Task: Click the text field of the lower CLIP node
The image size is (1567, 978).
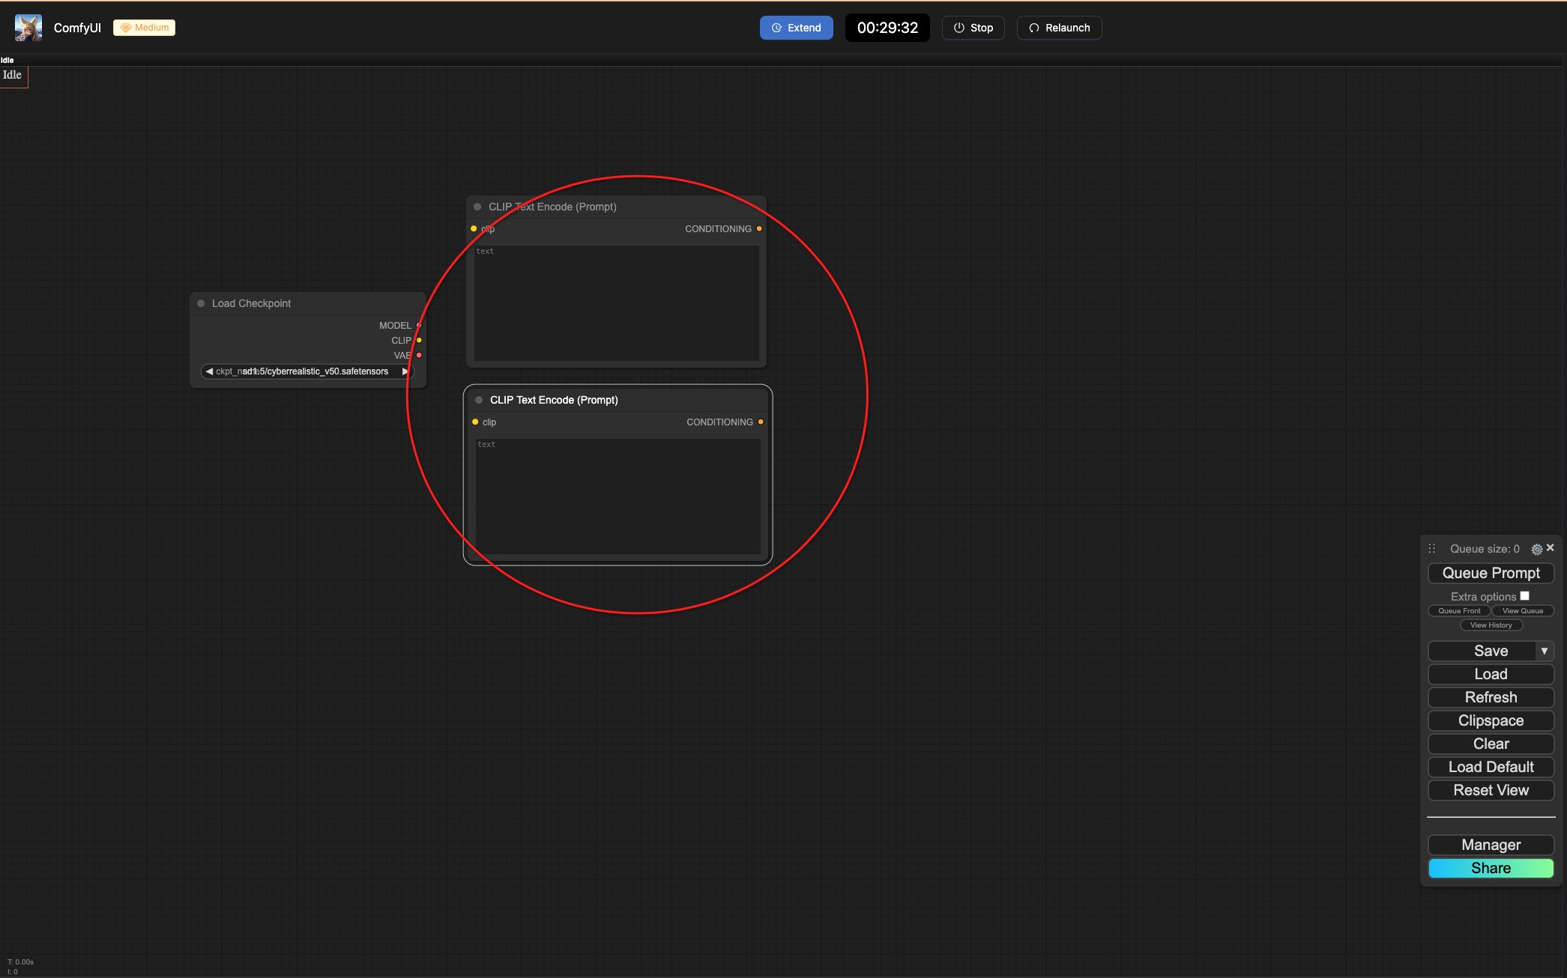Action: coord(618,496)
